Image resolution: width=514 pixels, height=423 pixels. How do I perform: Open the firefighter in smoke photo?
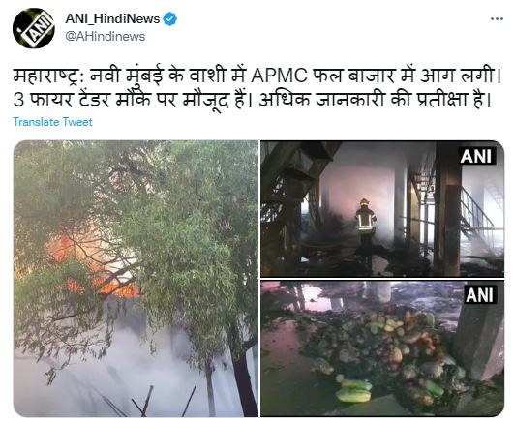coord(382,208)
